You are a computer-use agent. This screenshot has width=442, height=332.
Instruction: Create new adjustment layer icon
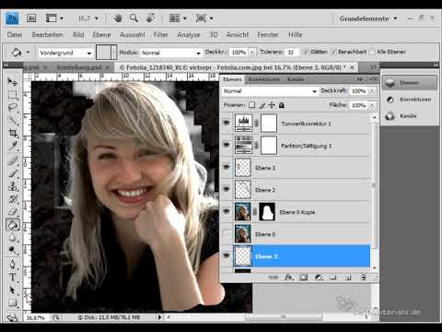pos(319,278)
